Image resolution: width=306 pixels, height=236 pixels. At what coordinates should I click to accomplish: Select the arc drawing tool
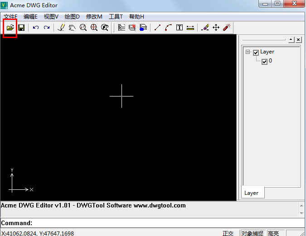tap(168, 28)
